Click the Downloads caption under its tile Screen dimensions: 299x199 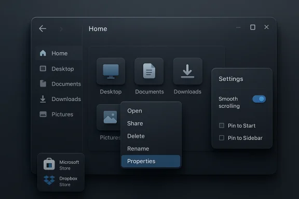[x=187, y=92]
